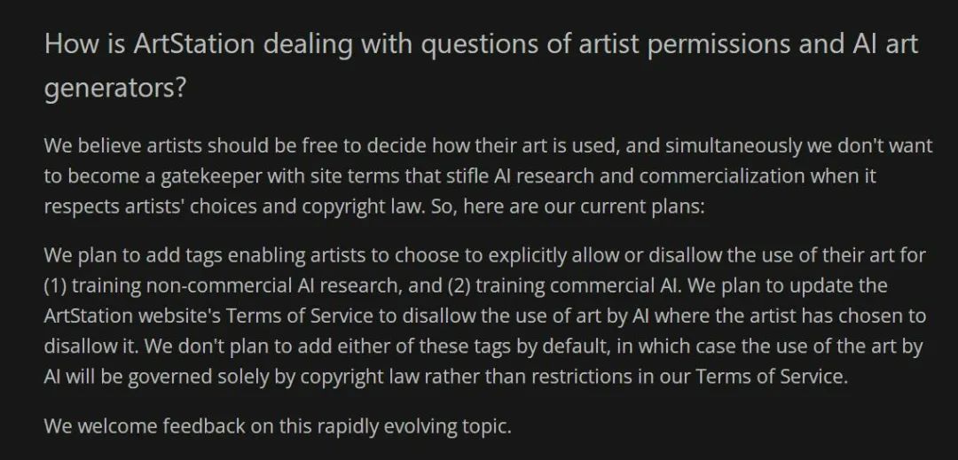The width and height of the screenshot is (958, 460).
Task: Click the heading about ArtStation AI art generators
Action: (x=482, y=66)
